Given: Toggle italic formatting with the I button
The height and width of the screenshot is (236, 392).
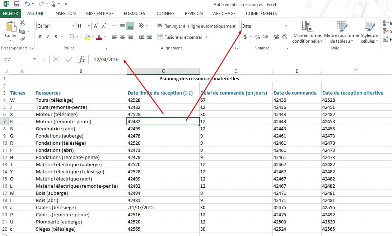Looking at the screenshot, I should [x=48, y=37].
